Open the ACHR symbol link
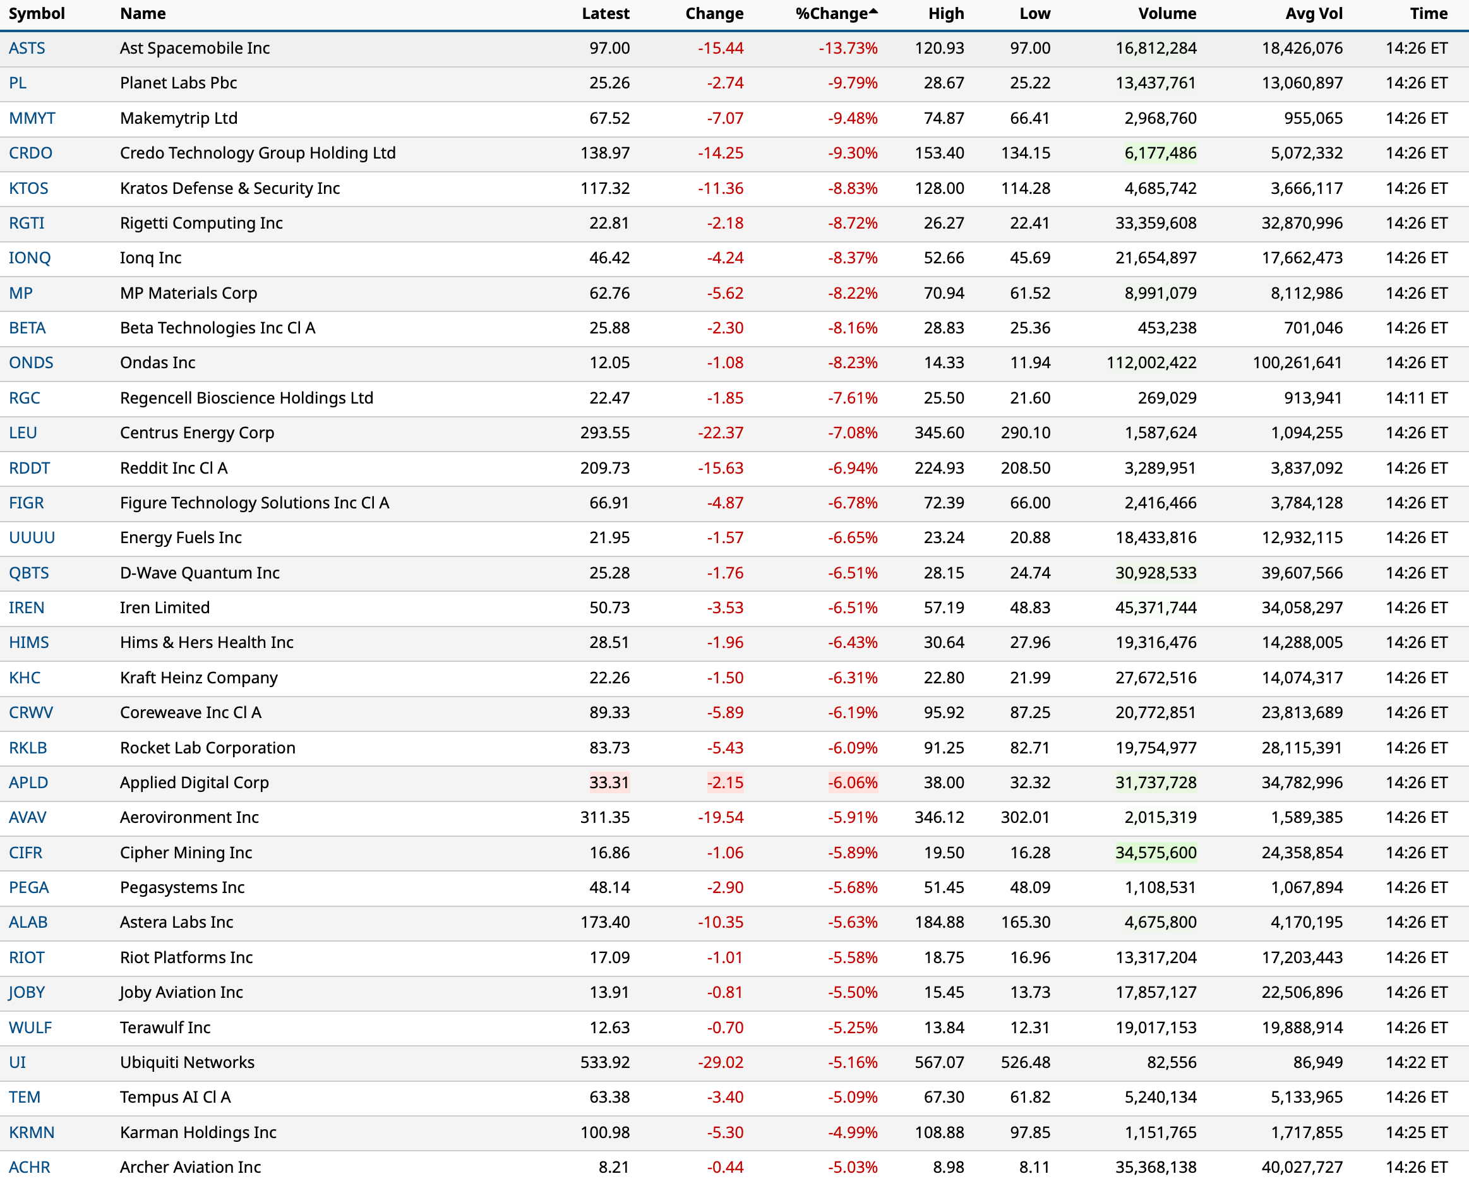This screenshot has height=1181, width=1469. pyautogui.click(x=29, y=1167)
